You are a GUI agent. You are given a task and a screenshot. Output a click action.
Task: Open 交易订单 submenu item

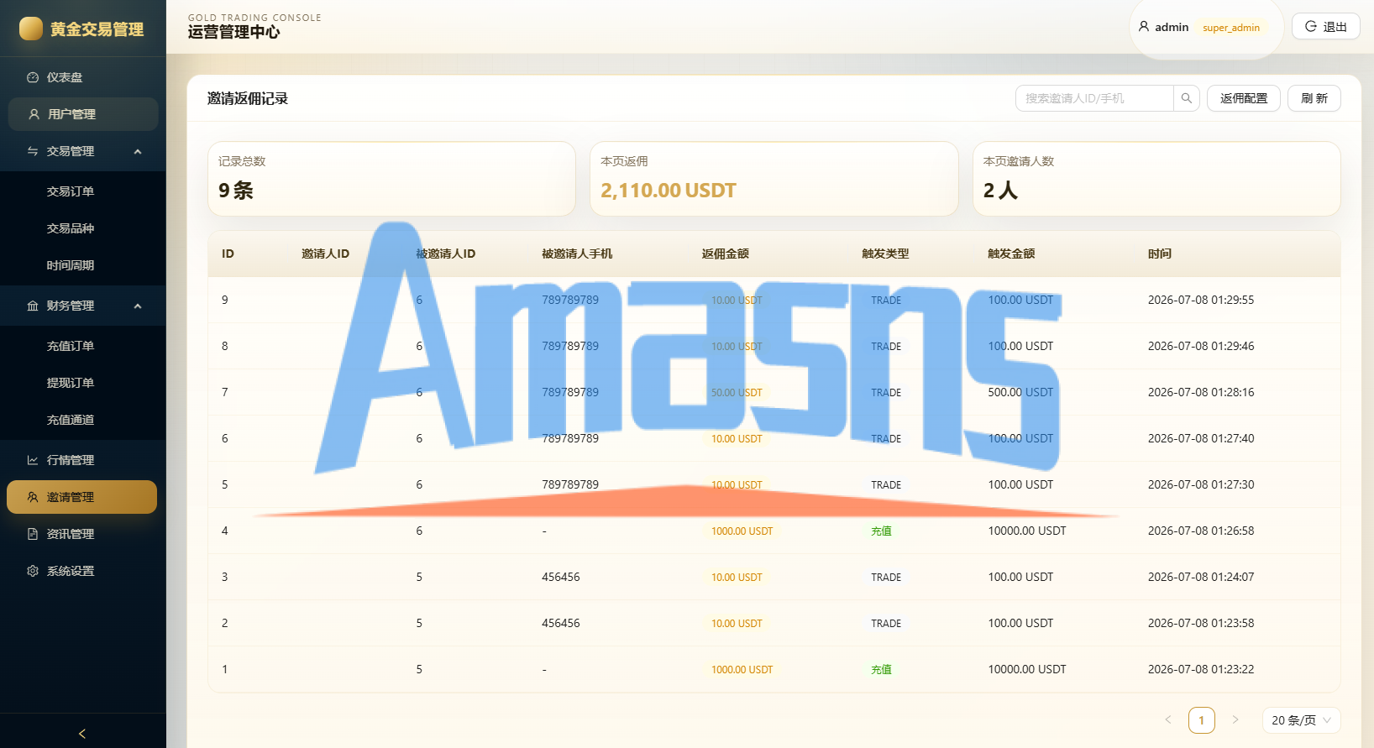tap(83, 191)
